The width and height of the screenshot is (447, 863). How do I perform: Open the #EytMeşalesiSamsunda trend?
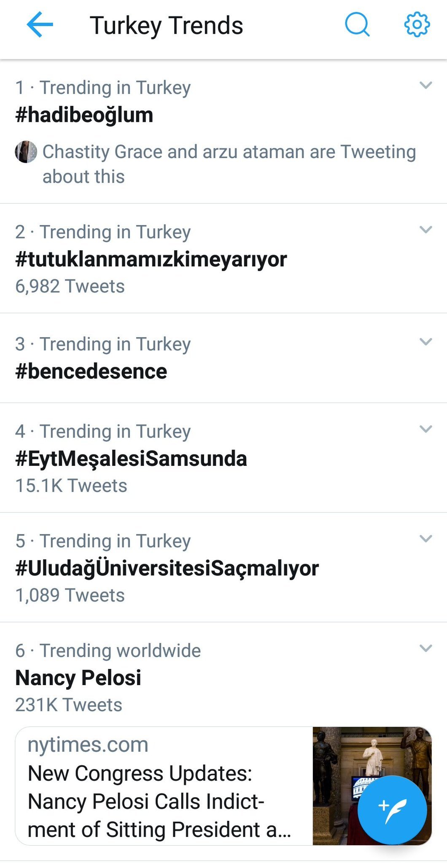[131, 459]
